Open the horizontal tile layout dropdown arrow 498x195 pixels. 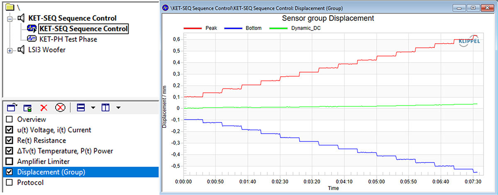[x=93, y=108]
